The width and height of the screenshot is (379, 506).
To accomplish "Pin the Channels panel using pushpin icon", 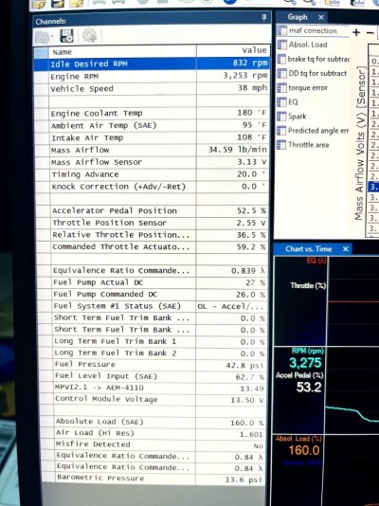I will (264, 18).
